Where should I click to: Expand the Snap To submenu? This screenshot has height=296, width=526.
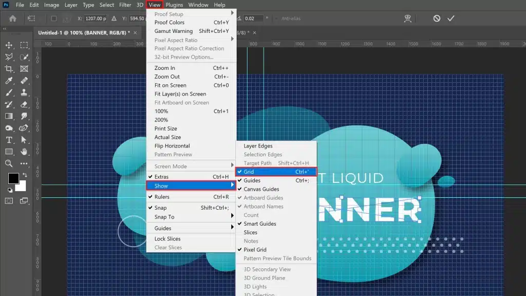point(191,217)
